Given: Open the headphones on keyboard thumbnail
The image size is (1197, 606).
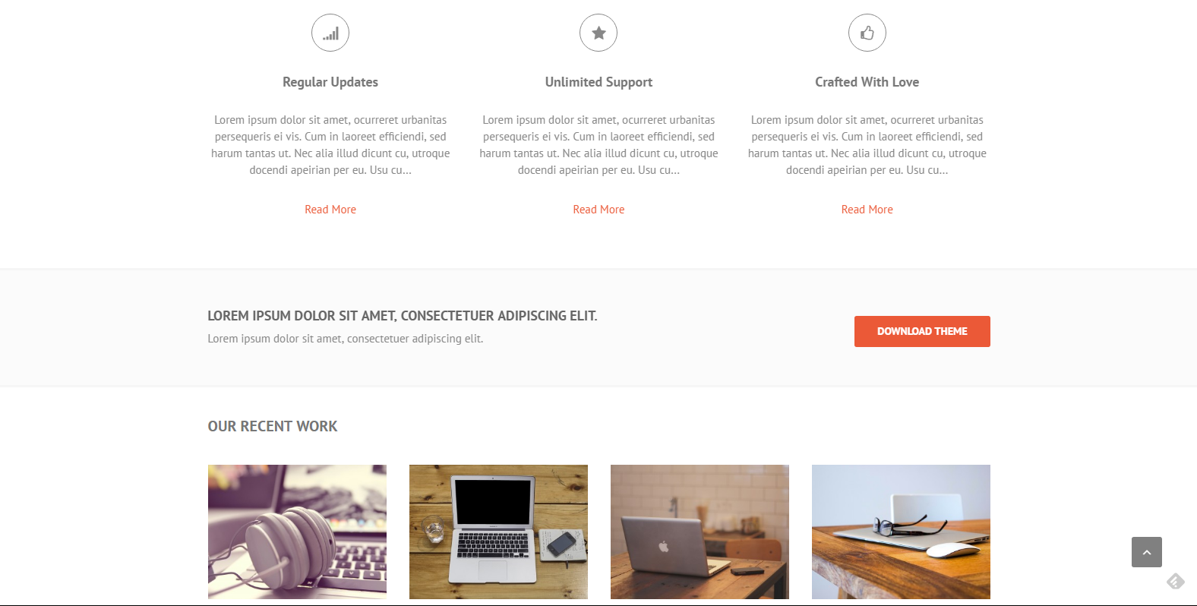Looking at the screenshot, I should 297,532.
